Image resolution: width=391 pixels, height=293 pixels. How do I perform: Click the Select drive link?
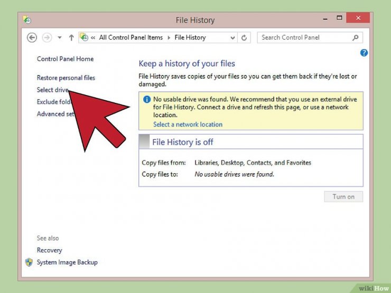tap(53, 90)
